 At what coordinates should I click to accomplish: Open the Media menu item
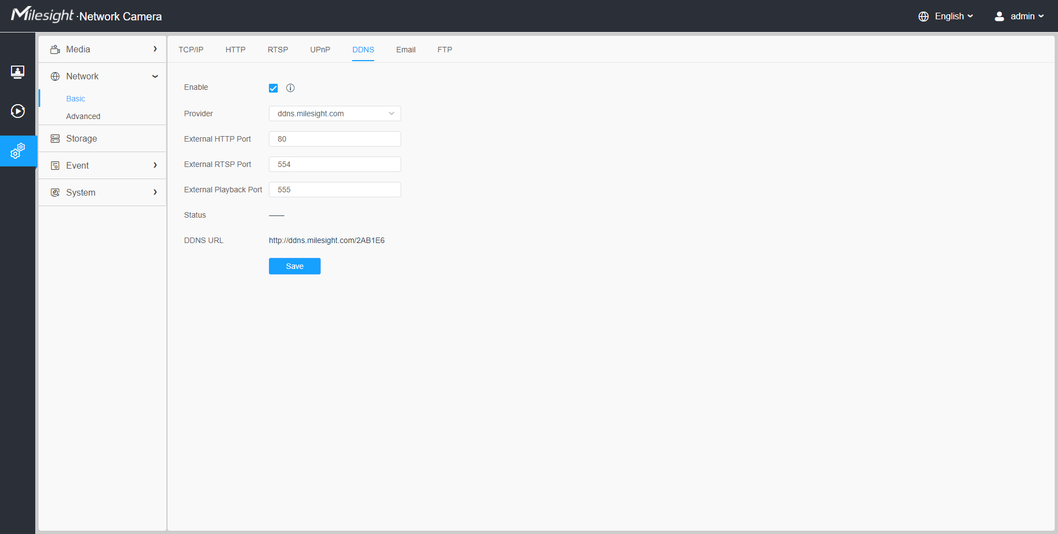point(102,50)
